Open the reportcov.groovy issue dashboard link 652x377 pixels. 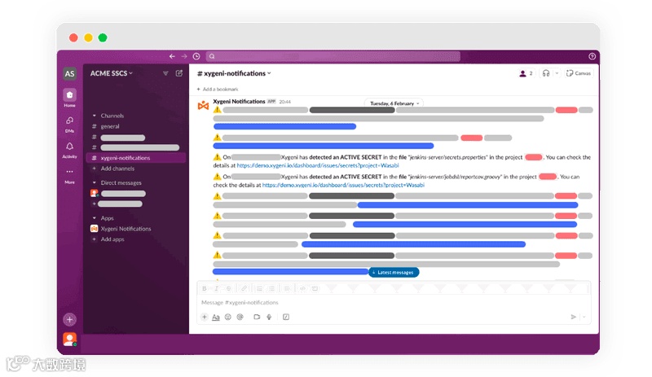[343, 185]
